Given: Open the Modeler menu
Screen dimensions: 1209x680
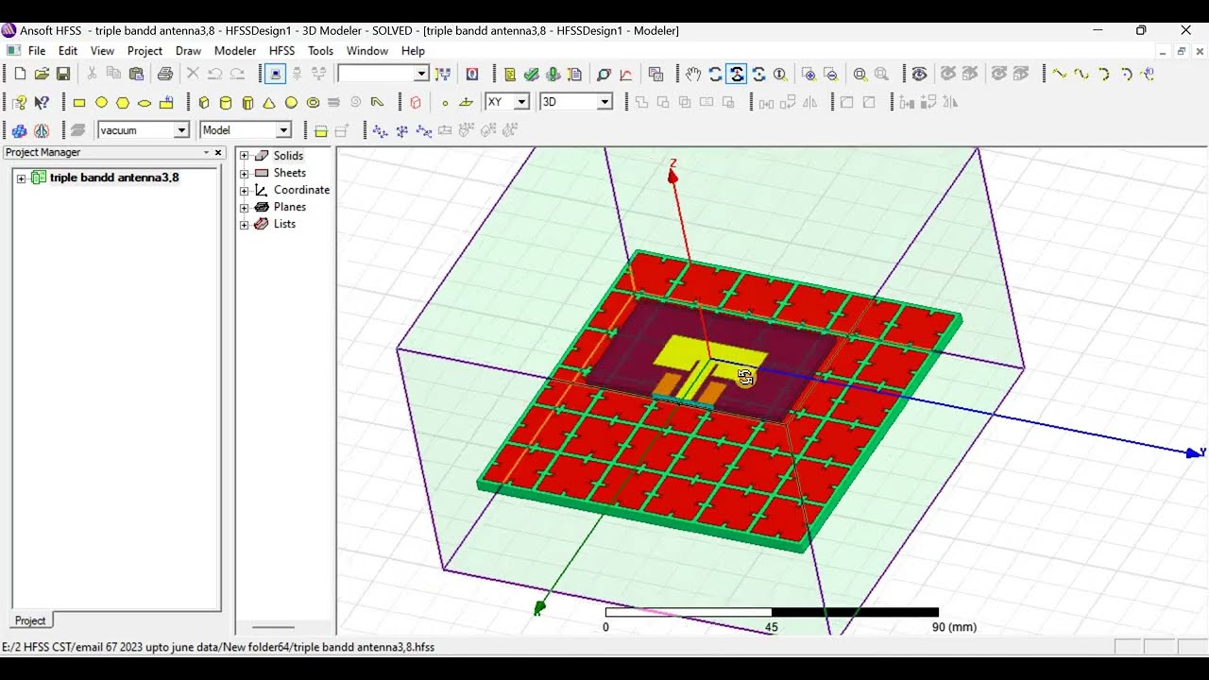Looking at the screenshot, I should pyautogui.click(x=235, y=51).
